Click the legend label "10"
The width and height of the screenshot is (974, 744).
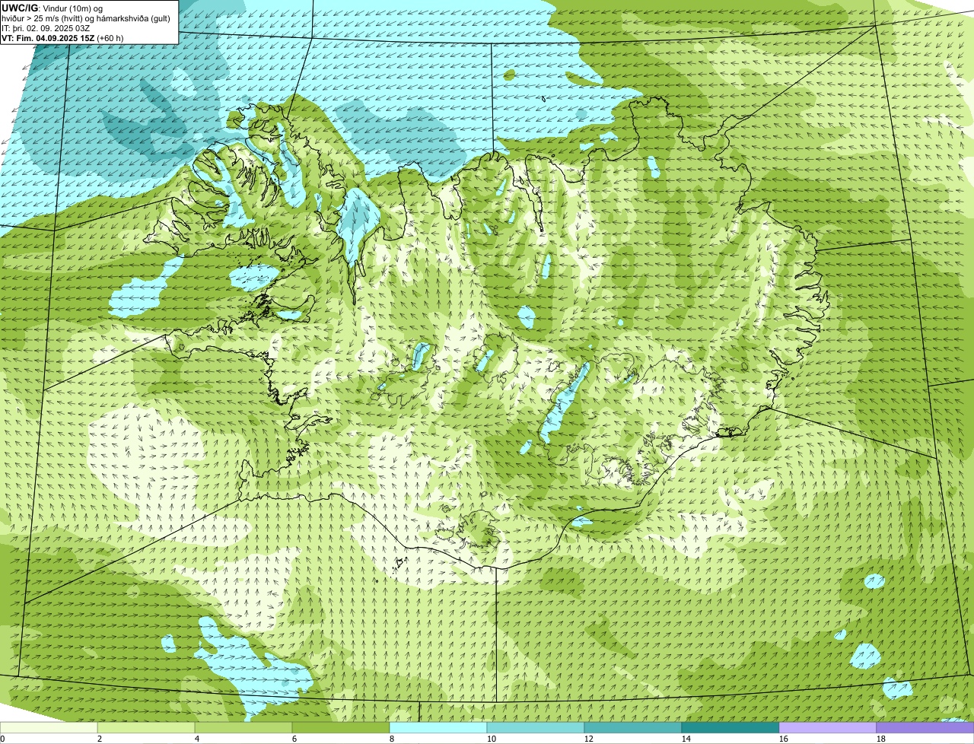[492, 739]
